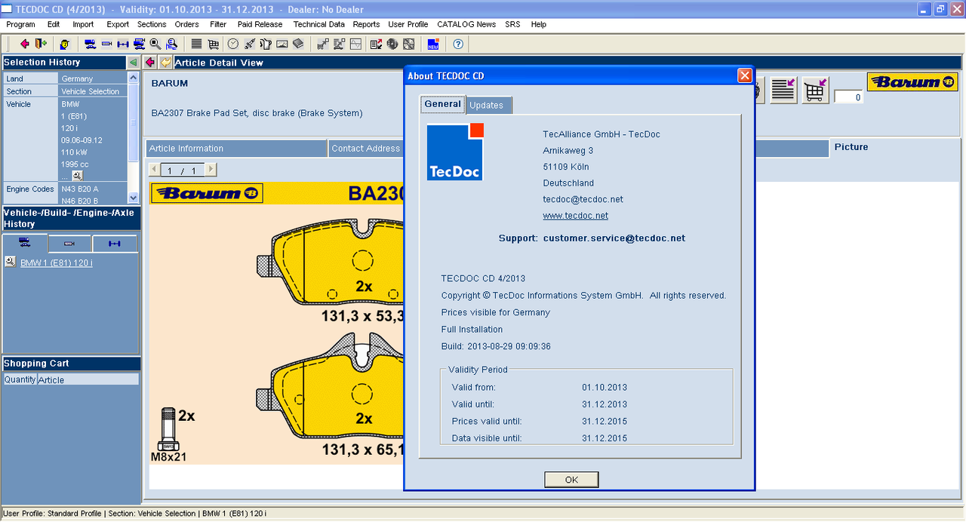Collapse Selection History with green arrow
The height and width of the screenshot is (522, 966).
pyautogui.click(x=133, y=62)
